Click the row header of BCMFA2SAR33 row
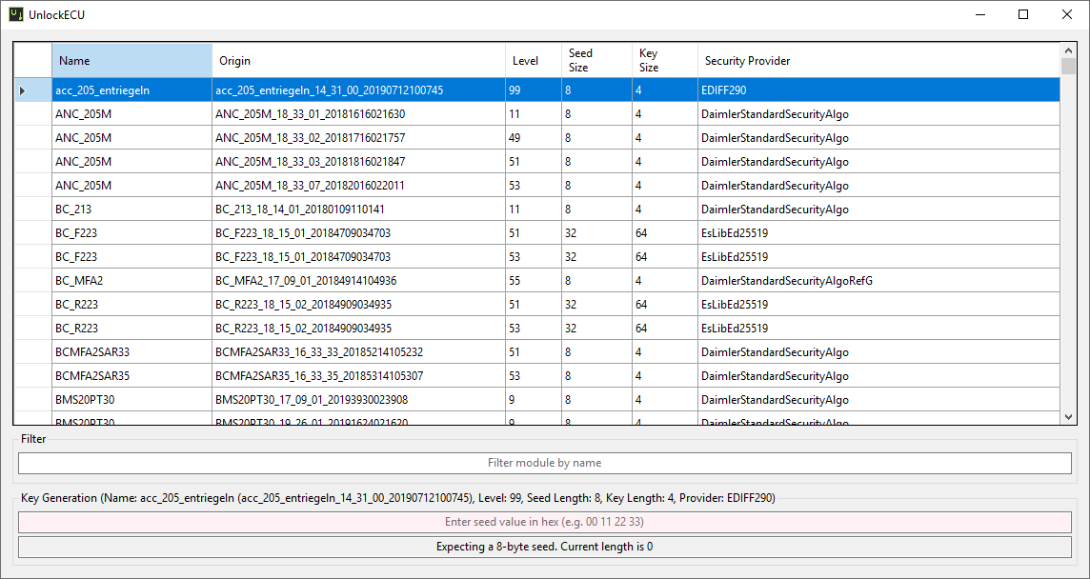Image resolution: width=1090 pixels, height=579 pixels. pyautogui.click(x=32, y=351)
